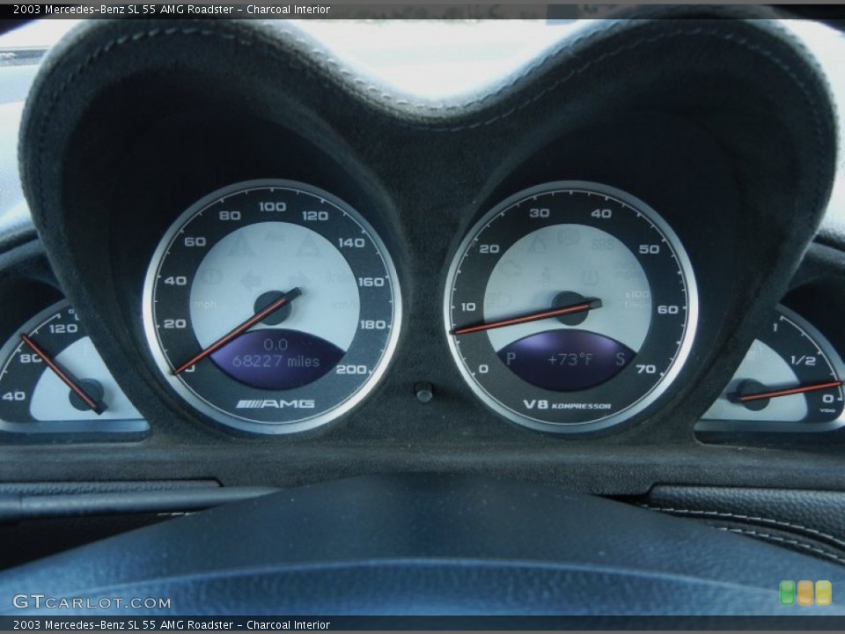Click the bottom caption '2003 Mercedes-Benz SL 55 AMG Roadster'
The height and width of the screenshot is (634, 845).
point(123,624)
